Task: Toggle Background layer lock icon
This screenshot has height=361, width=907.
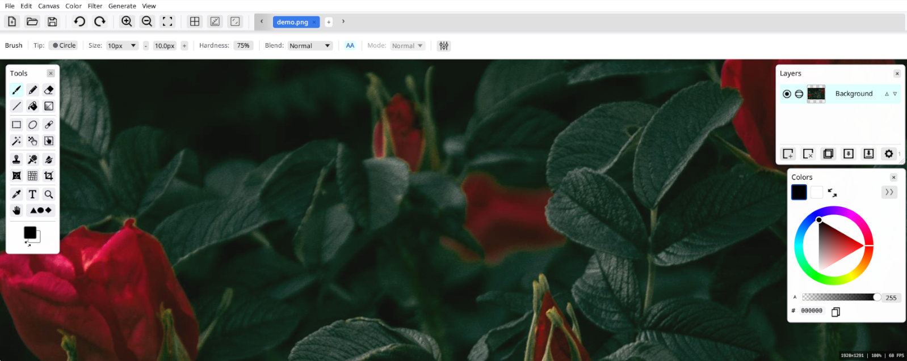Action: pos(799,94)
